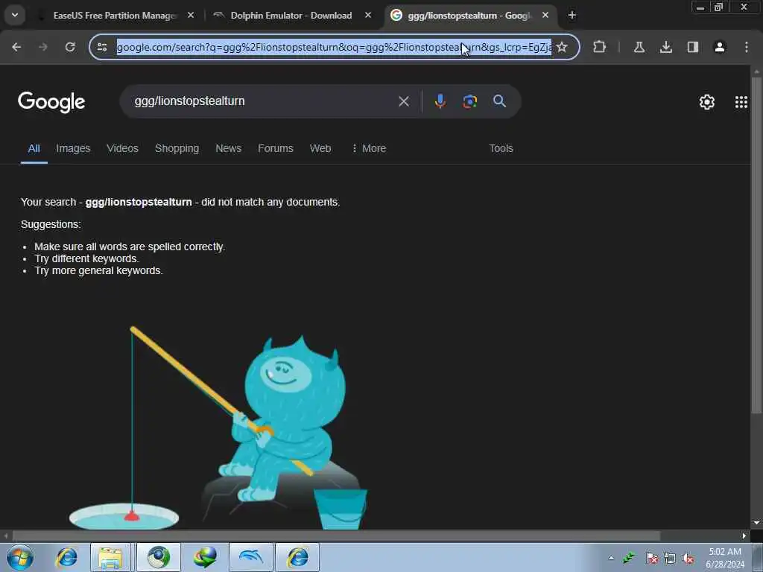Switch to Forums results
The image size is (763, 572).
tap(276, 148)
